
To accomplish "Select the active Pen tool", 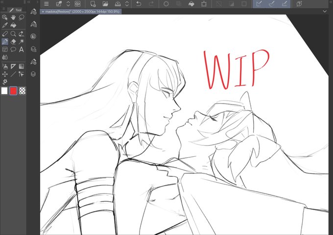I will (x=5, y=42).
